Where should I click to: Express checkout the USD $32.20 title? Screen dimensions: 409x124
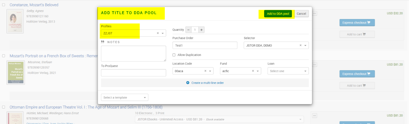click(x=357, y=23)
